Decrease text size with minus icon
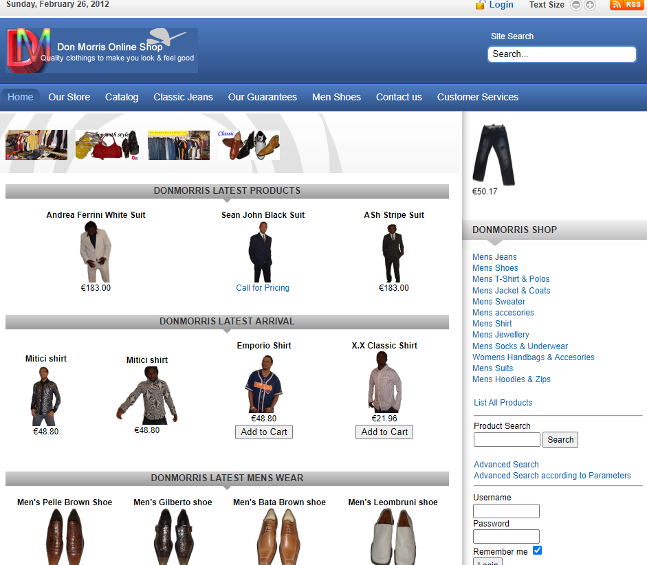Image resolution: width=647 pixels, height=565 pixels. pos(576,5)
